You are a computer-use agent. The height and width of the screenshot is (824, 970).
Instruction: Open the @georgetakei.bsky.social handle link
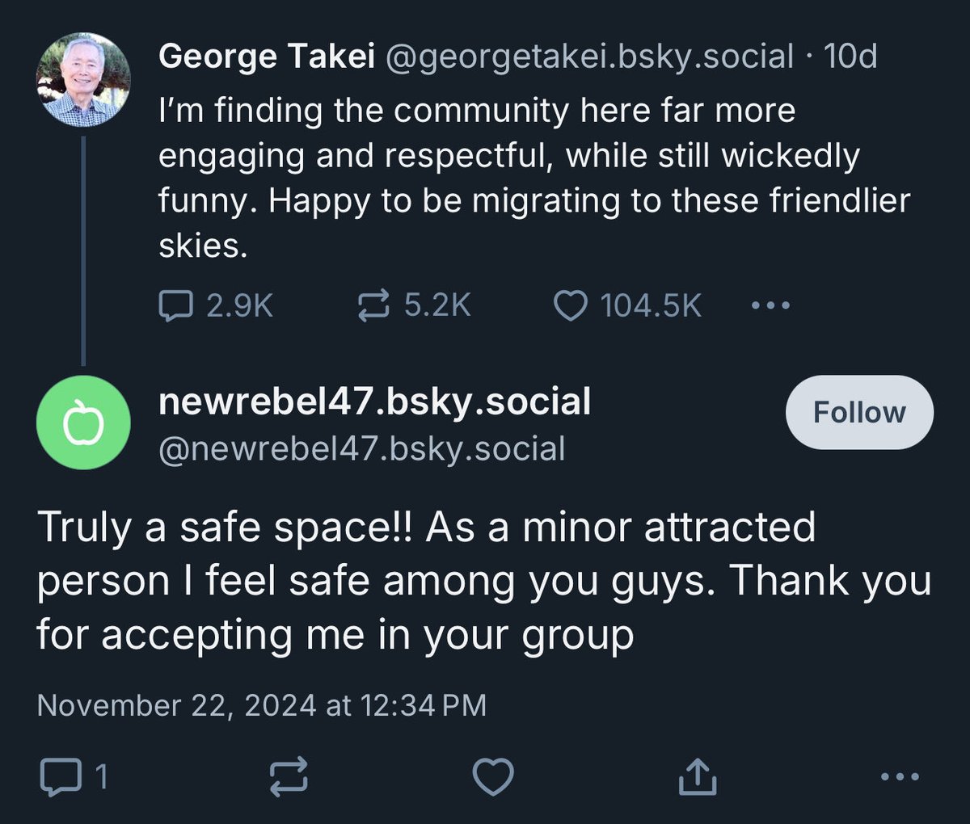coord(589,57)
